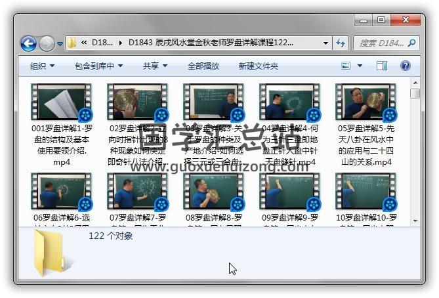Screen dimensions: 439x298
Task: Select video thumbnail 03罗盘详解3
Action: click(214, 102)
